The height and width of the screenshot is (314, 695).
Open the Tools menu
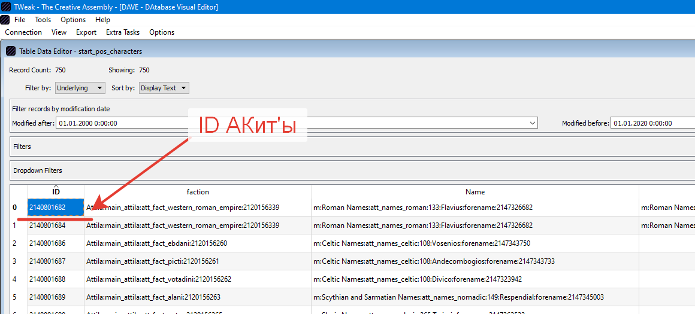point(43,20)
